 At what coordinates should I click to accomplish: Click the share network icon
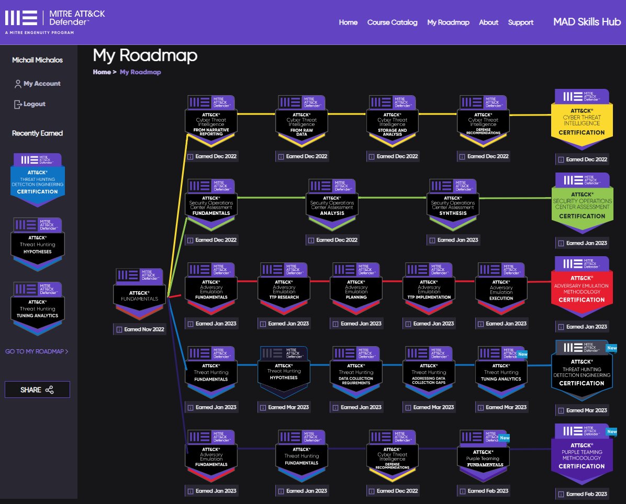tap(50, 390)
